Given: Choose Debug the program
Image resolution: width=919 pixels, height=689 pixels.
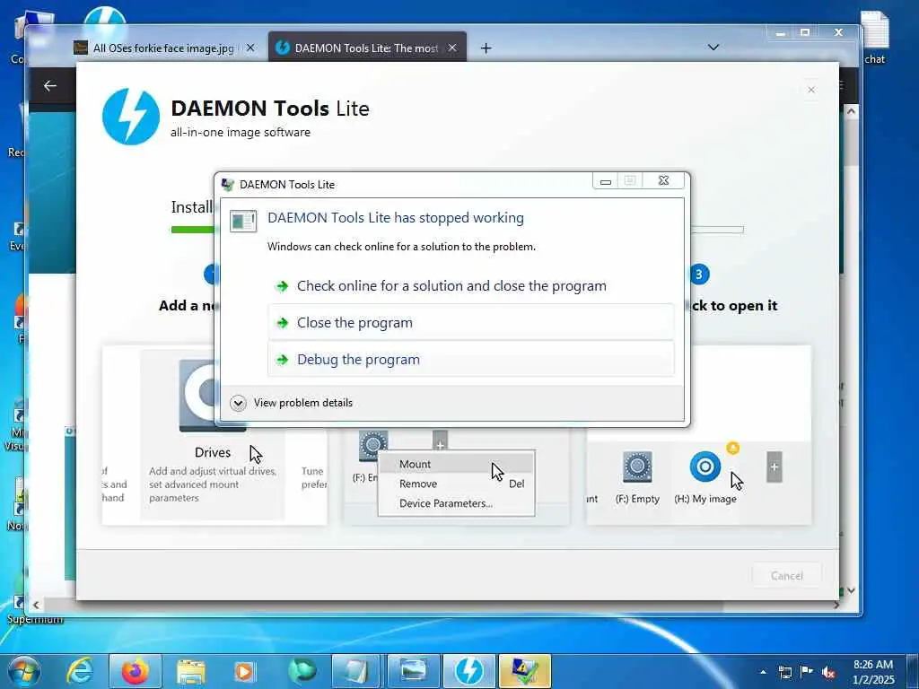Looking at the screenshot, I should (470, 359).
